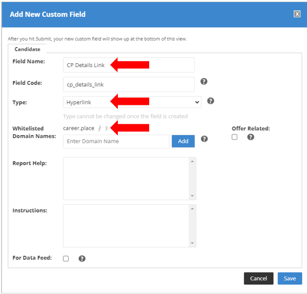Viewport: 307px width, 294px height.
Task: Select the Candidate tab
Action: tap(28, 49)
